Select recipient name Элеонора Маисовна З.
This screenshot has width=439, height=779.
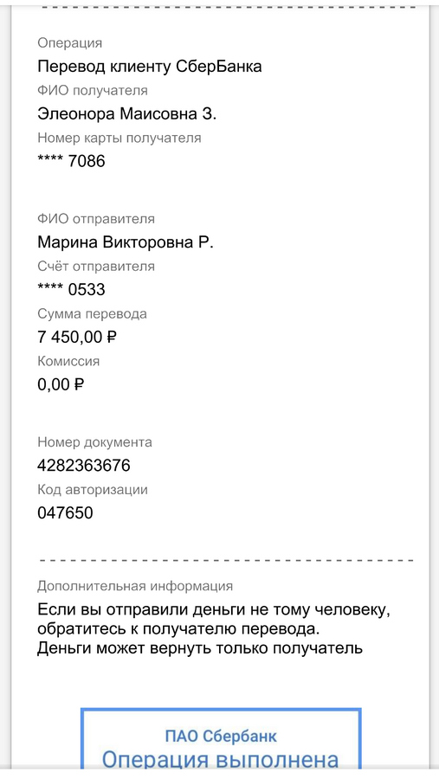(x=126, y=113)
